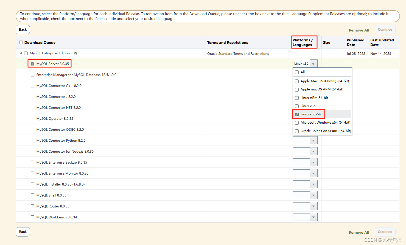Check MySQL Operator 8.0.35
This screenshot has height=245, width=406.
33,118
